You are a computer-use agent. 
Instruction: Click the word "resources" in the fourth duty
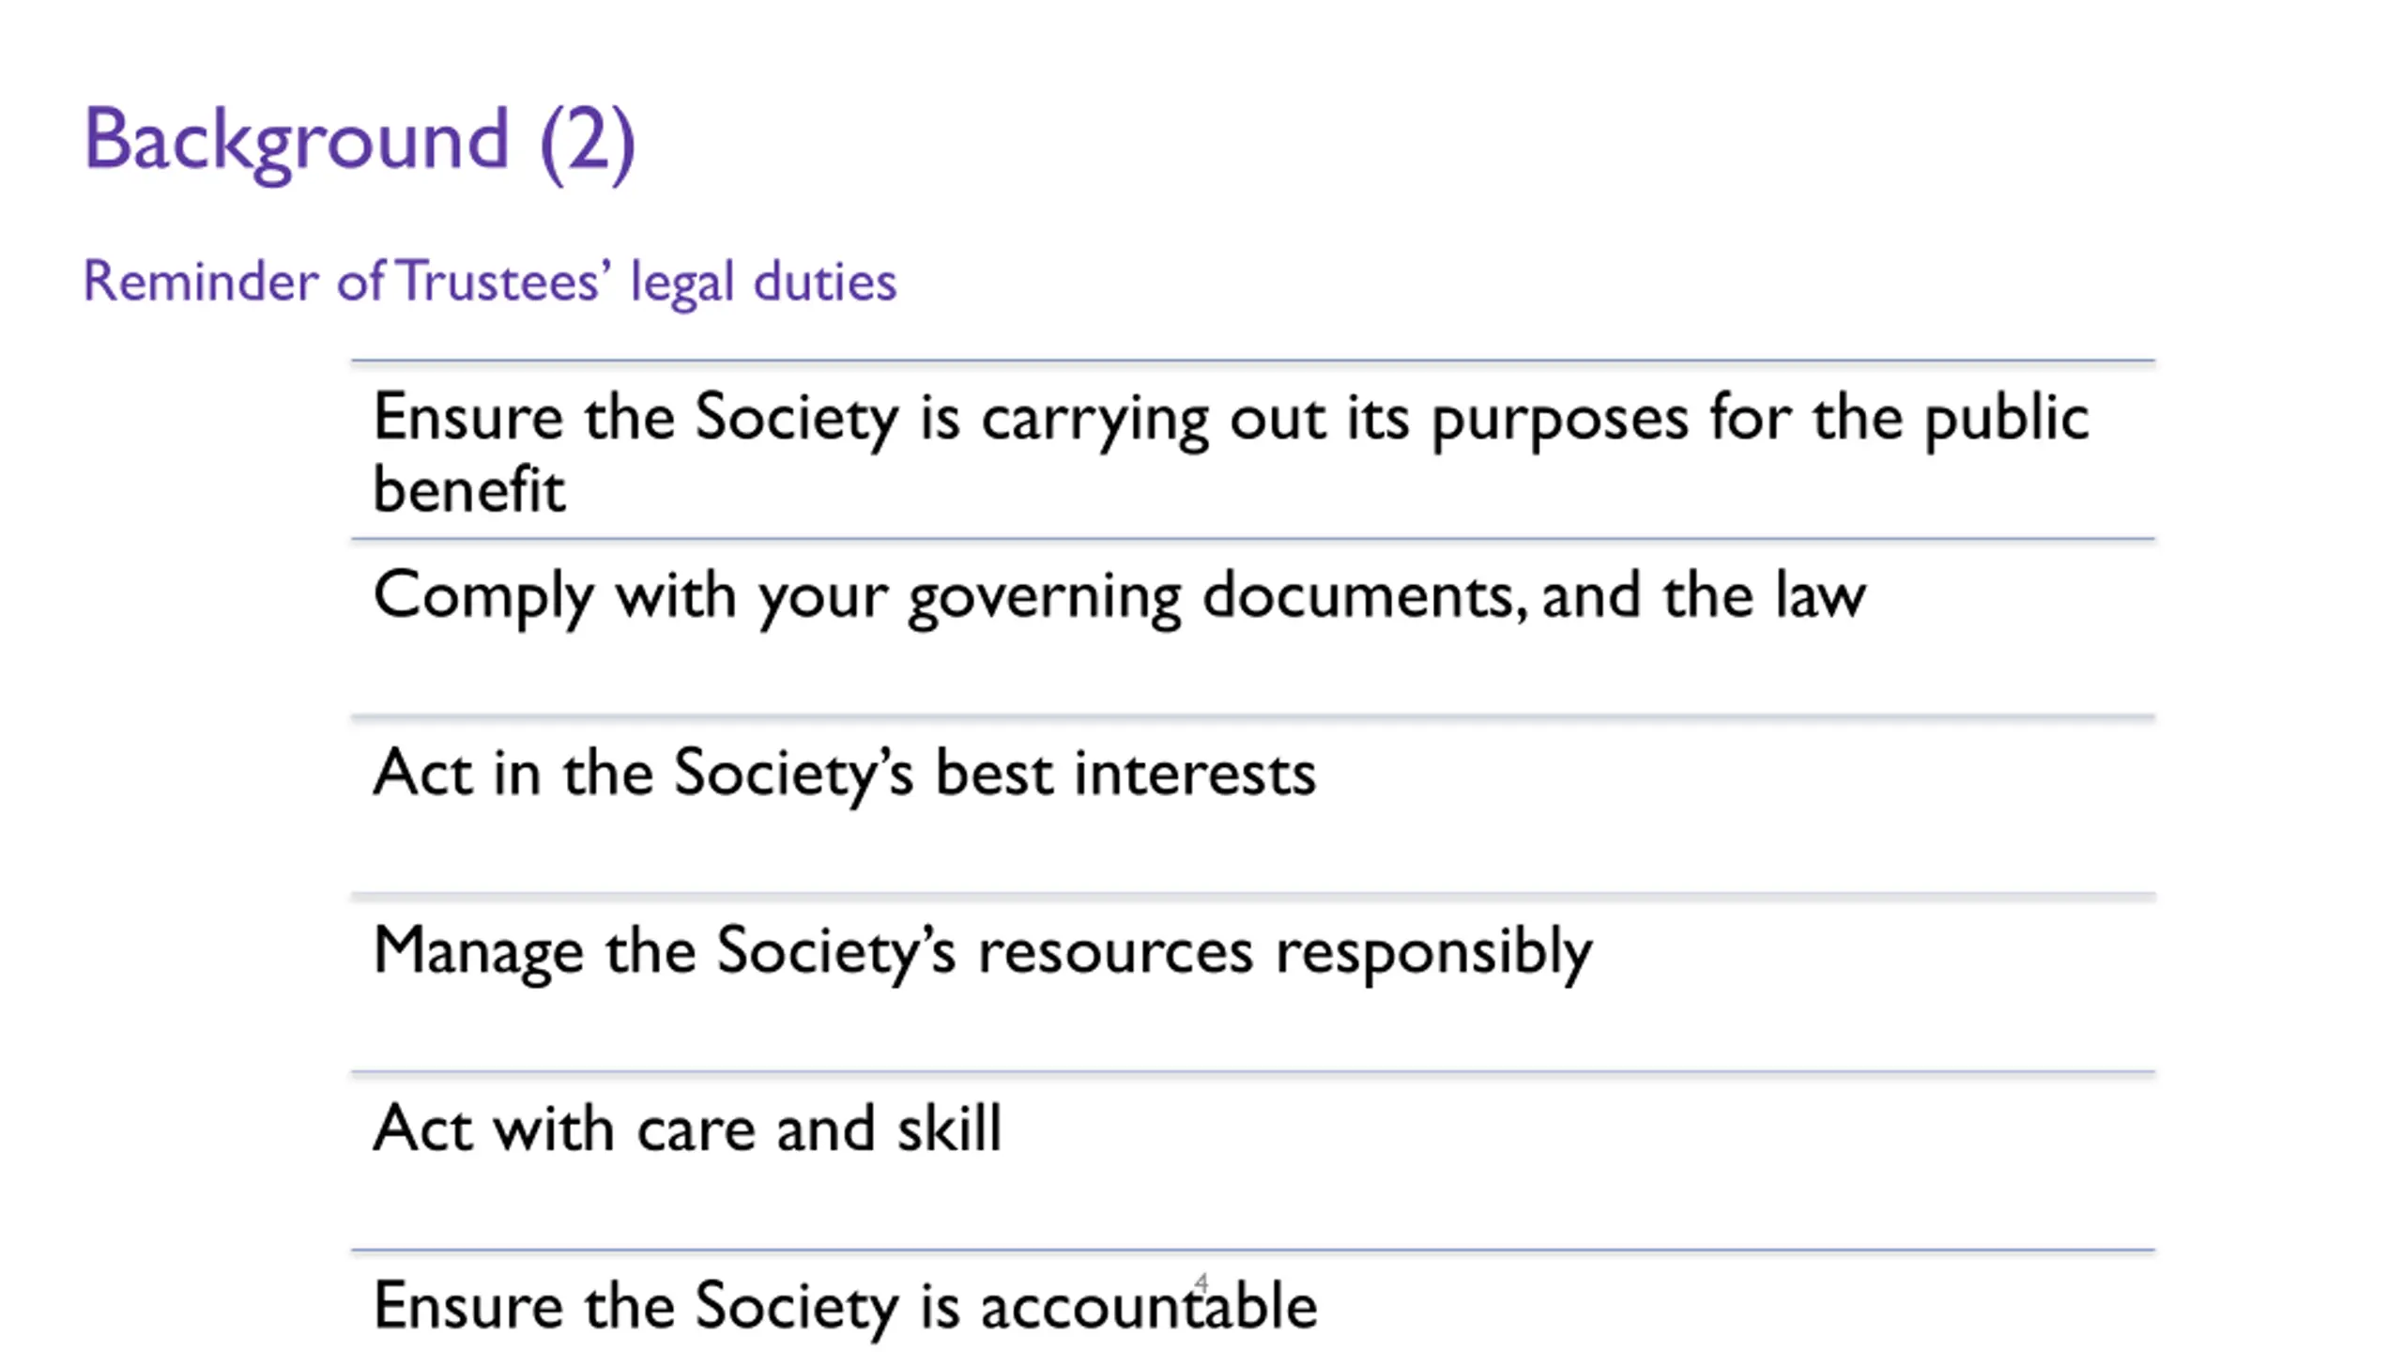(1115, 951)
